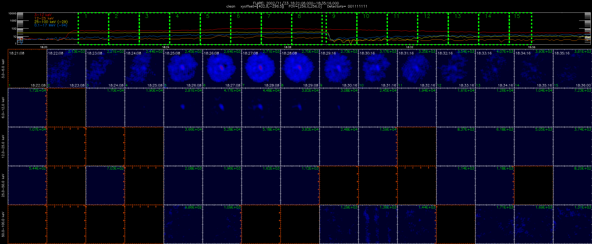Select interval 5 marker in the light curve
This screenshot has width=592, height=244.
click(208, 16)
